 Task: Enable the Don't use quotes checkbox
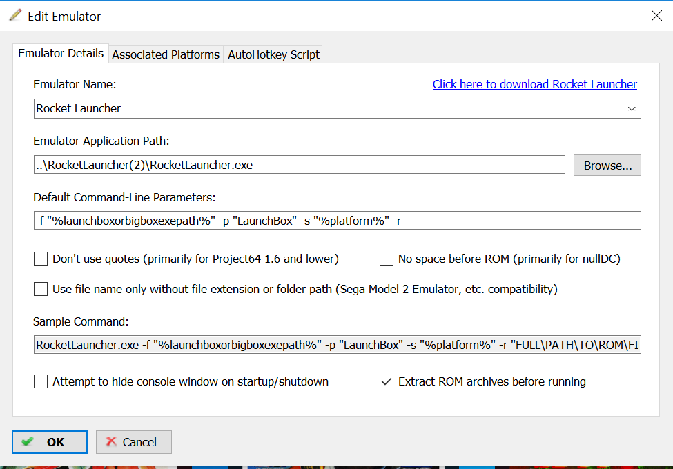pyautogui.click(x=41, y=259)
